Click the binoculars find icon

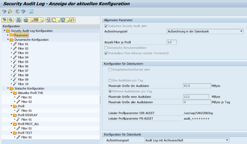(18, 20)
